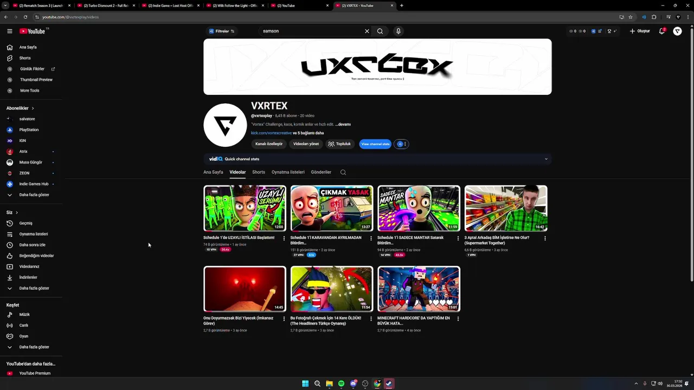Clear the samson search text

[x=367, y=31]
